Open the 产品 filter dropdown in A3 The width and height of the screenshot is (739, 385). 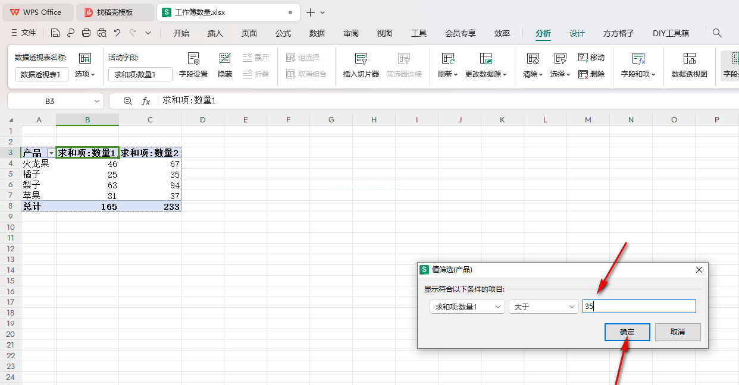pyautogui.click(x=51, y=153)
